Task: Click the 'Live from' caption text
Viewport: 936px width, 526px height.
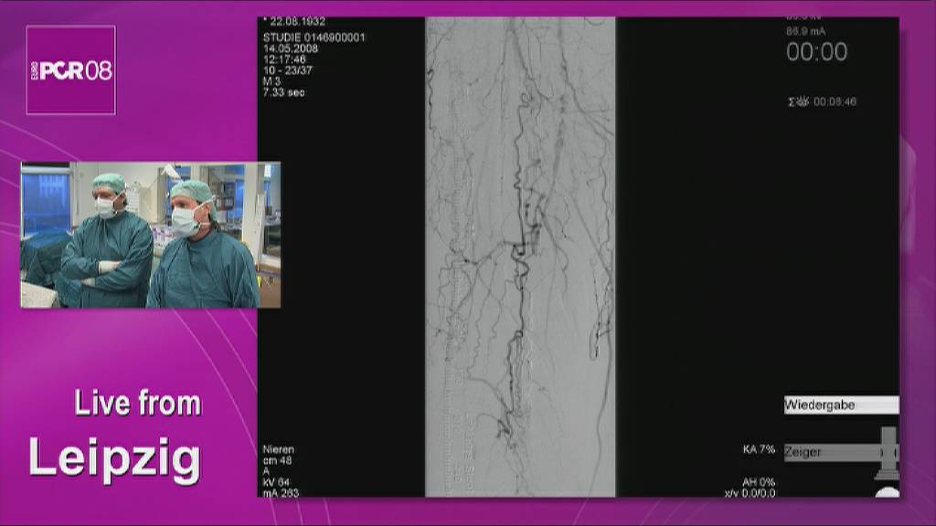Action: point(138,404)
